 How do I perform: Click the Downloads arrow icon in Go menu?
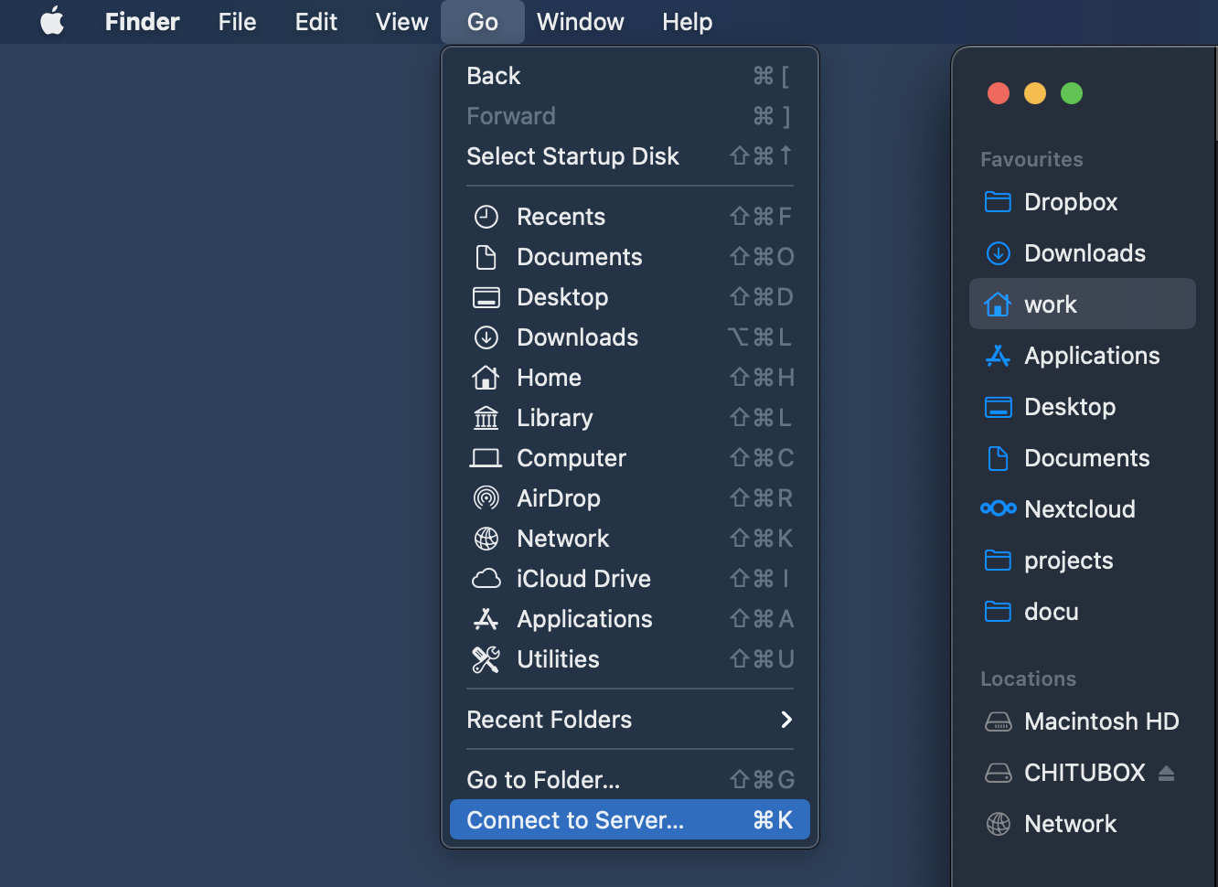(486, 337)
